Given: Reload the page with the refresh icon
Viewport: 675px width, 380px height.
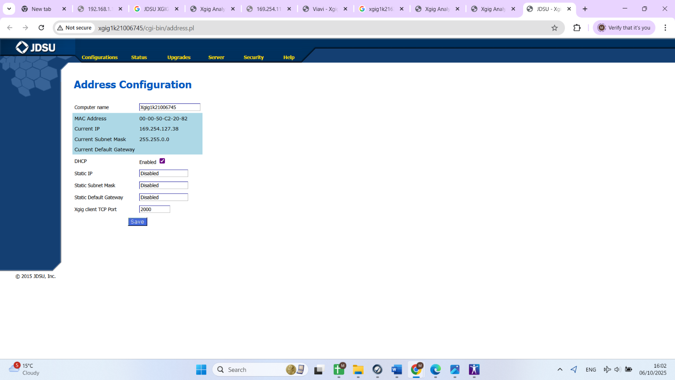Looking at the screenshot, I should (41, 28).
